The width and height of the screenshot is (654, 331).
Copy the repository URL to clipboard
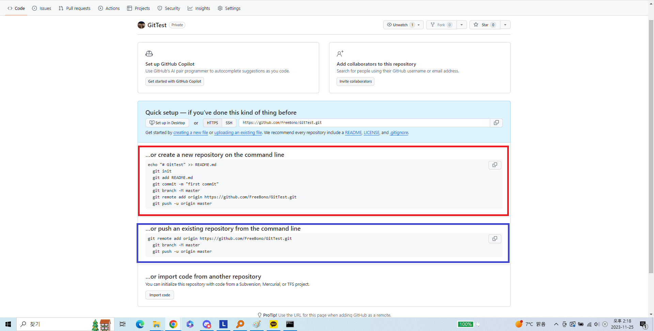496,123
